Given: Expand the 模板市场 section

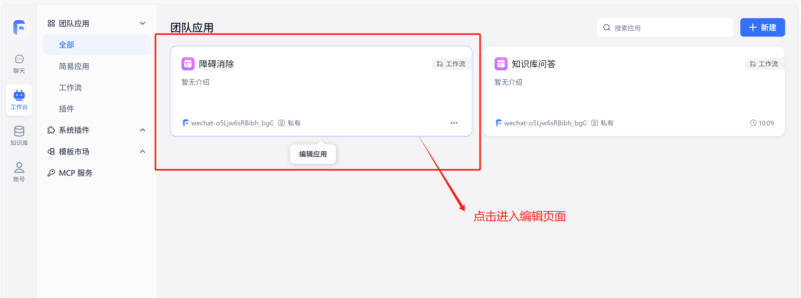Looking at the screenshot, I should (143, 151).
